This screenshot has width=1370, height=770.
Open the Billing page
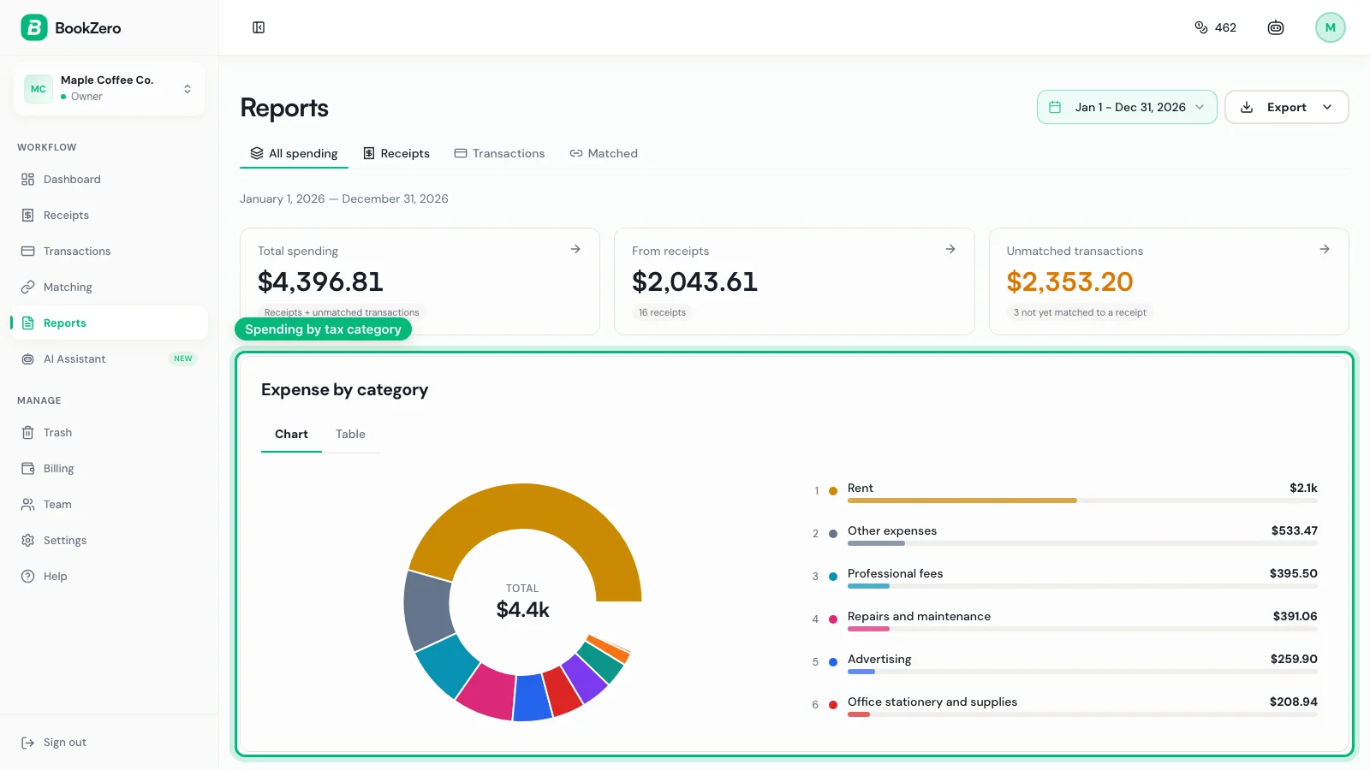pos(109,469)
